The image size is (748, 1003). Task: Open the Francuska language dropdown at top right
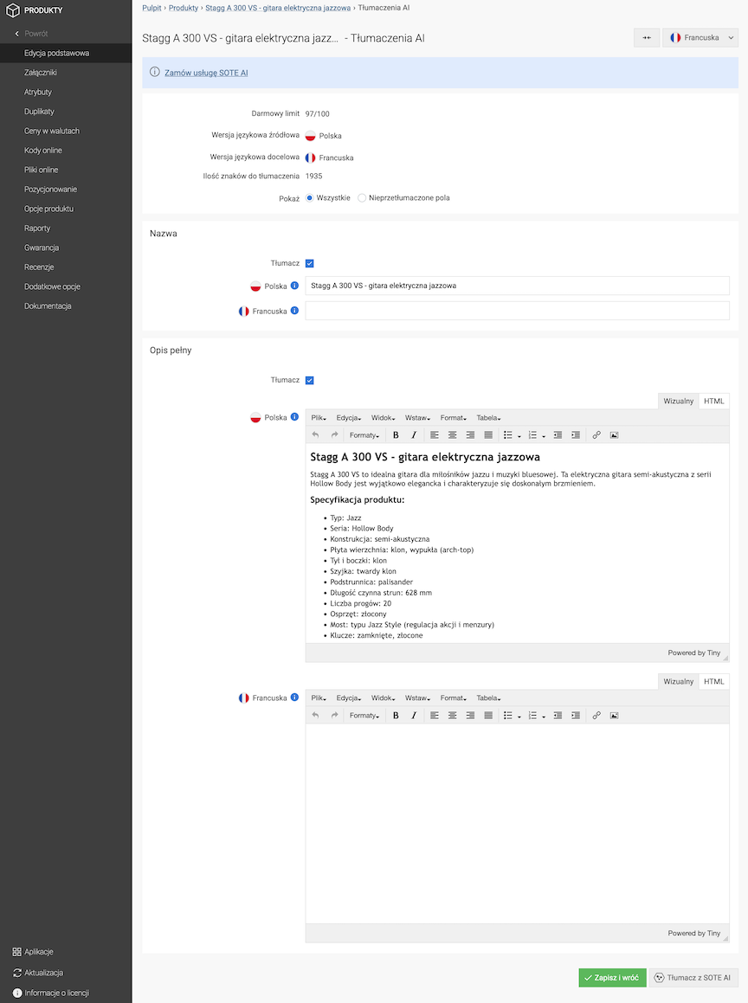[700, 38]
